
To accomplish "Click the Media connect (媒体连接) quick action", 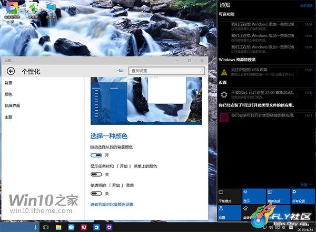I will click(278, 196).
